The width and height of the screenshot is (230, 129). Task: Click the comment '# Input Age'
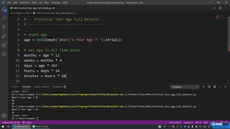tap(36, 35)
